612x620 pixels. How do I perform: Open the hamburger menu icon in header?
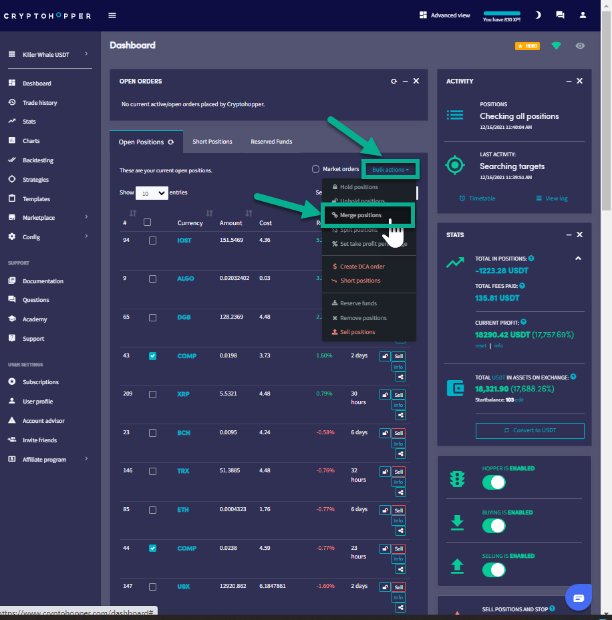(x=112, y=15)
